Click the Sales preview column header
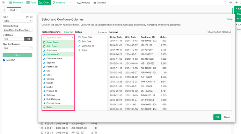The width and height of the screenshot is (241, 134). point(163,37)
